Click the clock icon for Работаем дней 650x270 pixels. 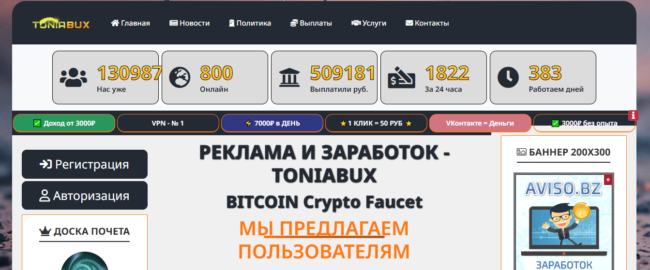pyautogui.click(x=508, y=77)
